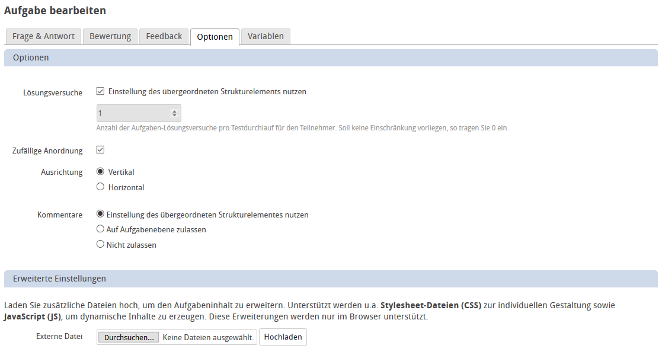
Task: Click inside the Lösungsversuche number field
Action: pos(130,112)
